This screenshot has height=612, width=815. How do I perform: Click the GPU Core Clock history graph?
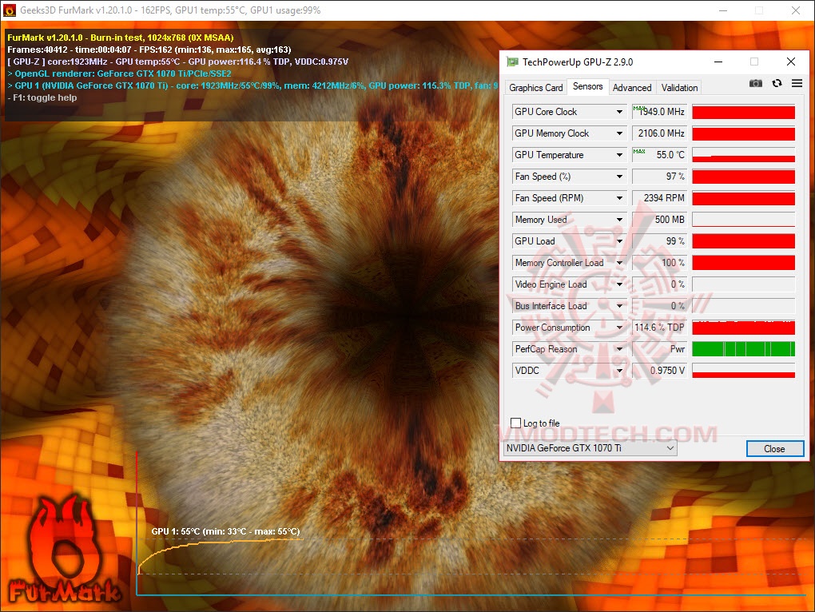tap(743, 112)
